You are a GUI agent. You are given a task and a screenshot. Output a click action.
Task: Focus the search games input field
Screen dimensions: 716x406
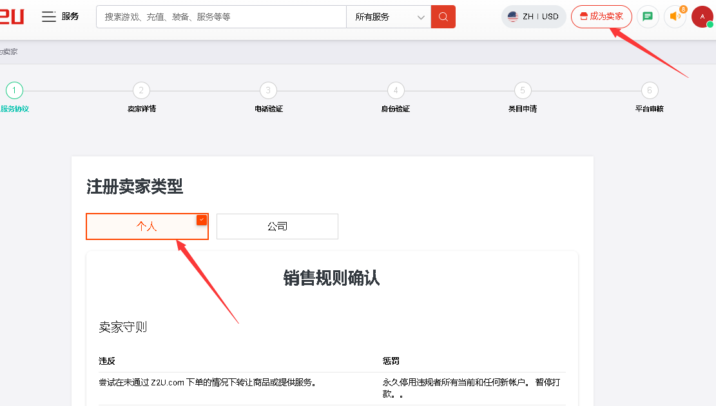click(222, 17)
